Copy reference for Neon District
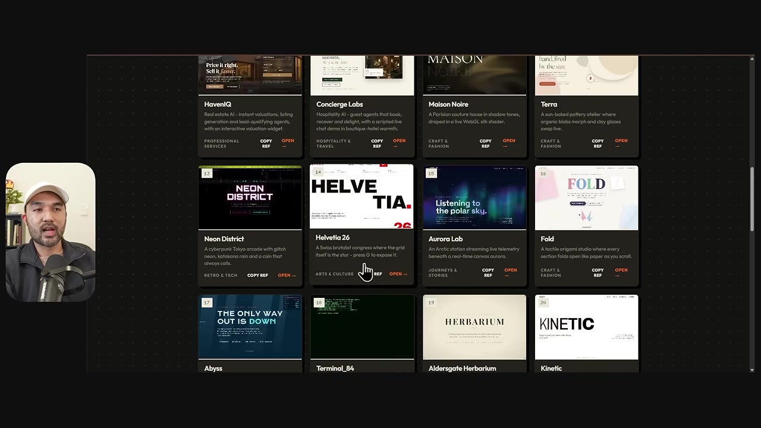 tap(257, 275)
